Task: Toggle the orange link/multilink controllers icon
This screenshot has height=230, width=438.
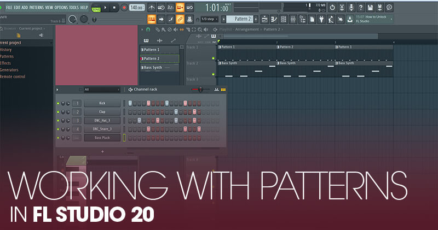Action: 180,19
